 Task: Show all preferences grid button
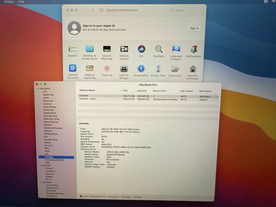pos(101,10)
